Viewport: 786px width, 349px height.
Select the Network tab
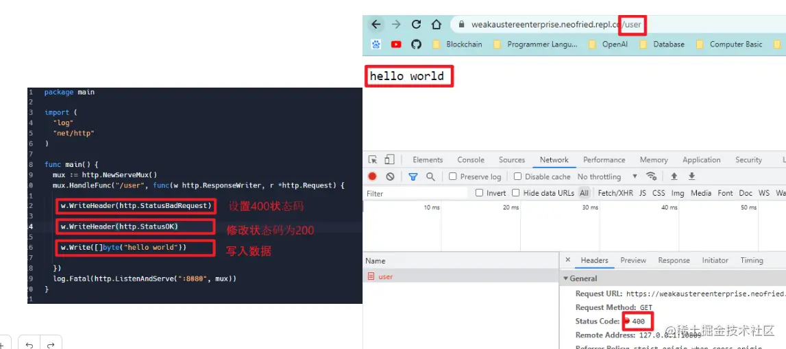click(554, 159)
